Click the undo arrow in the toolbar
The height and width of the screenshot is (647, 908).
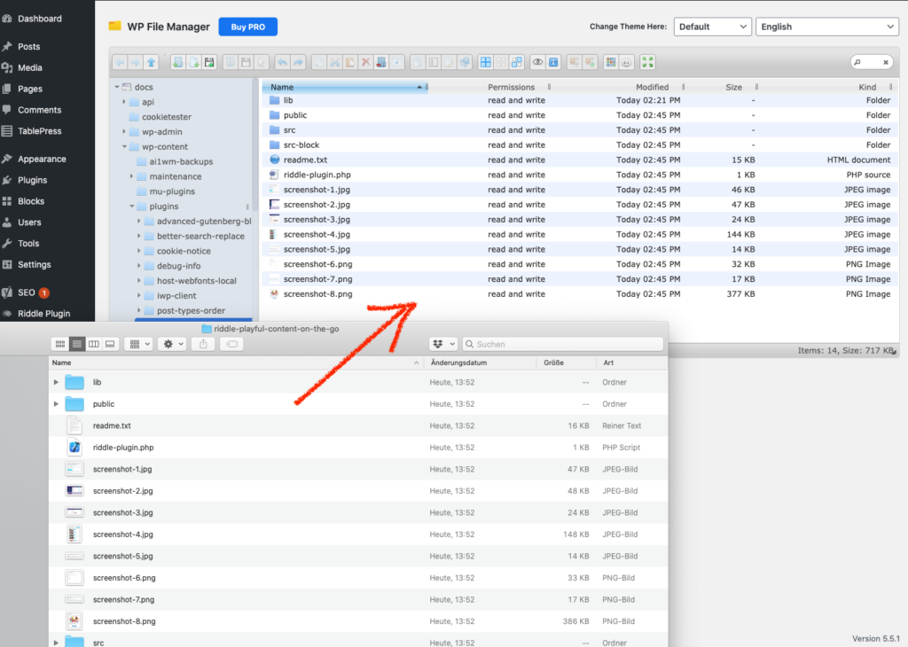coord(282,63)
